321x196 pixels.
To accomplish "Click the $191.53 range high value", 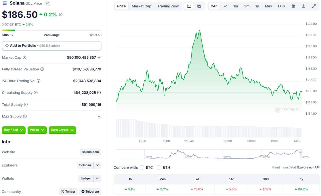I will [96, 35].
